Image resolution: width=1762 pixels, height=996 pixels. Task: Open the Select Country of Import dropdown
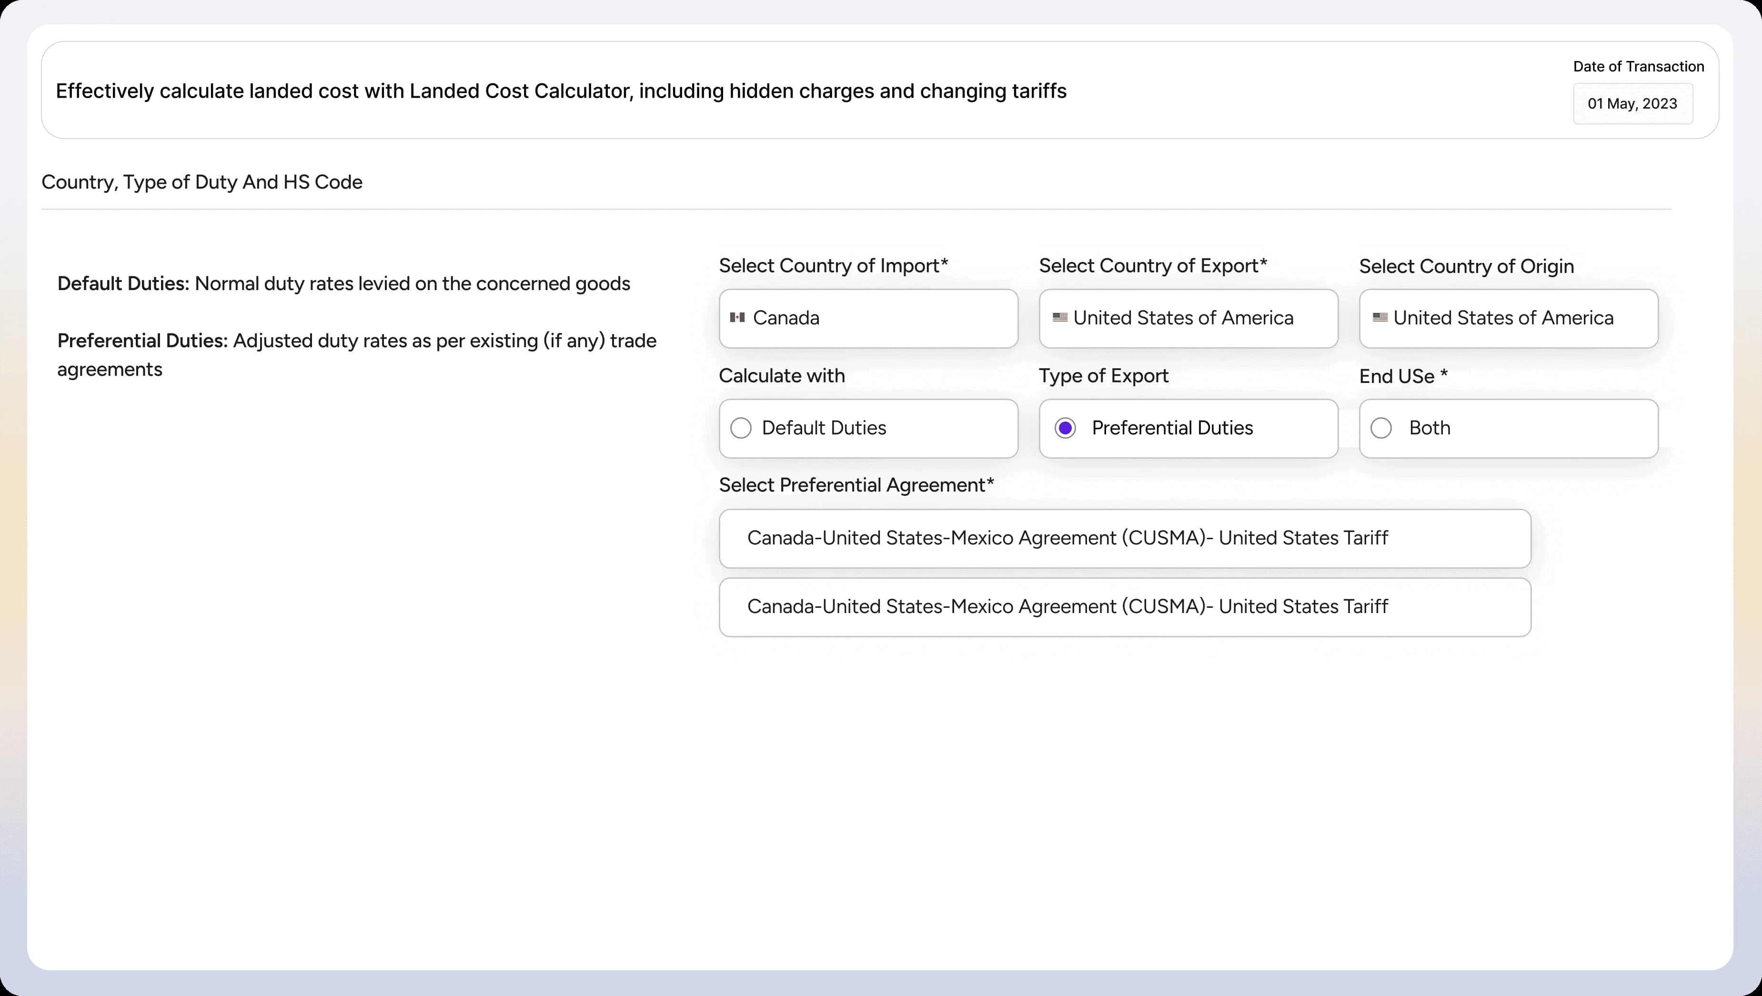868,318
